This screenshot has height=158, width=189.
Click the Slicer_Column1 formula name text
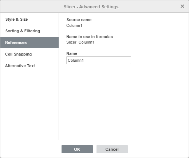click(x=80, y=42)
